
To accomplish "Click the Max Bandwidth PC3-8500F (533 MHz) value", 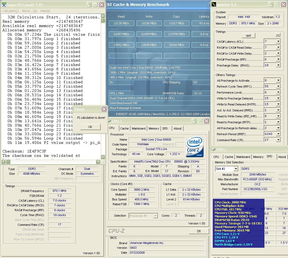I will click(257, 180).
